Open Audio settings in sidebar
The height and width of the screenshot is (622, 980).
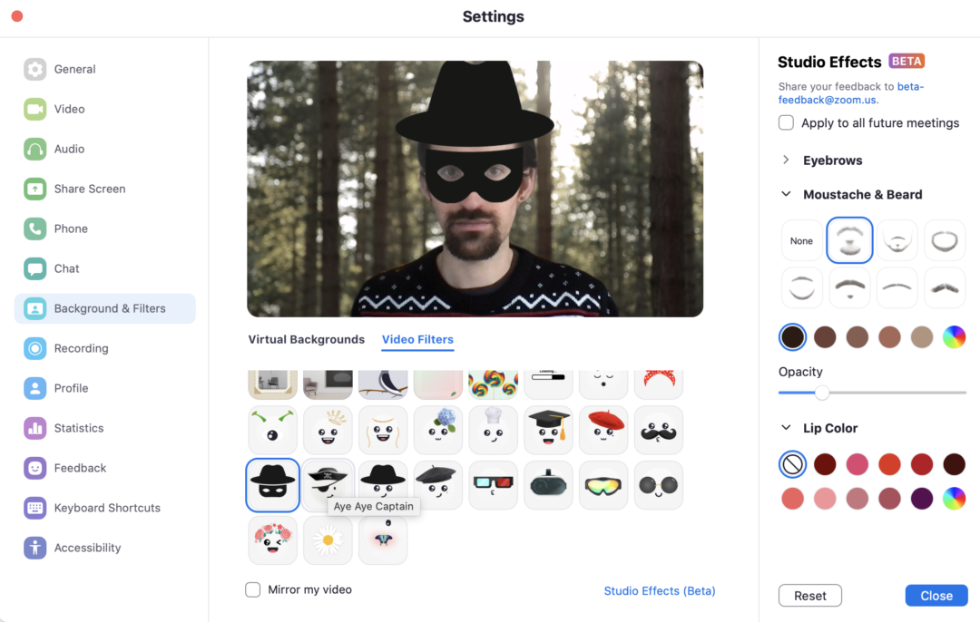pyautogui.click(x=69, y=149)
